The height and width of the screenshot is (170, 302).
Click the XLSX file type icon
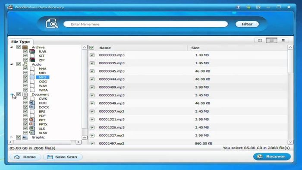pyautogui.click(x=32, y=132)
